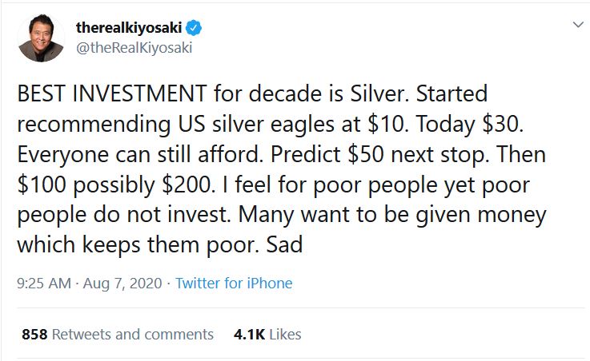Open the tweet options chevron menu
Screen dimensions: 590x361
pyautogui.click(x=578, y=26)
